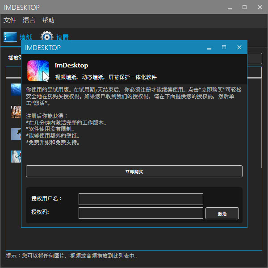Image resolution: width=268 pixels, height=268 pixels.
Task: Minimize the registration dialog
Action: tap(209, 49)
